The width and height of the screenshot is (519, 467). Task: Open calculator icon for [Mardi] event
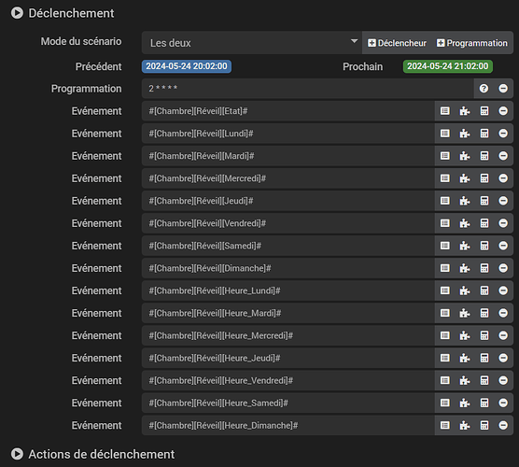[484, 156]
